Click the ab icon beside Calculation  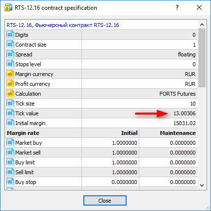pyautogui.click(x=10, y=94)
